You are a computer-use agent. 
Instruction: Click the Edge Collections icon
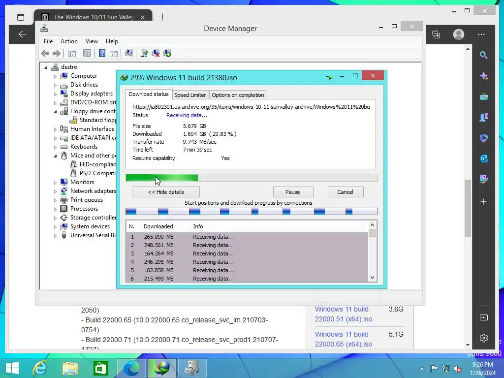[436, 34]
